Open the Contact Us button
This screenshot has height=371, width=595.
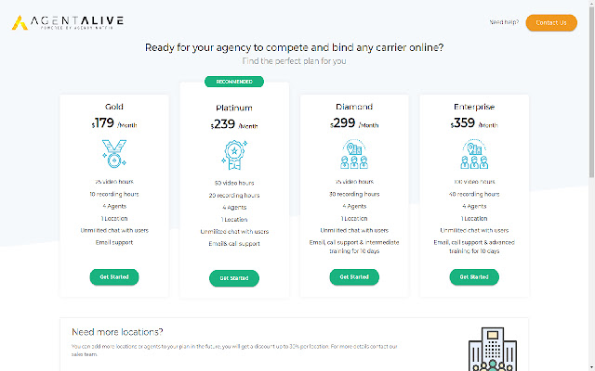click(x=550, y=22)
